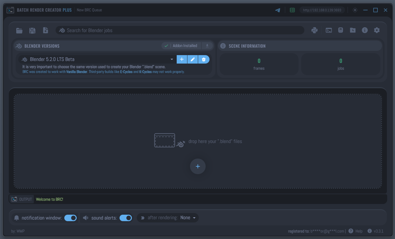Click the Scene Information info icon
395x239 pixels.
[223, 46]
